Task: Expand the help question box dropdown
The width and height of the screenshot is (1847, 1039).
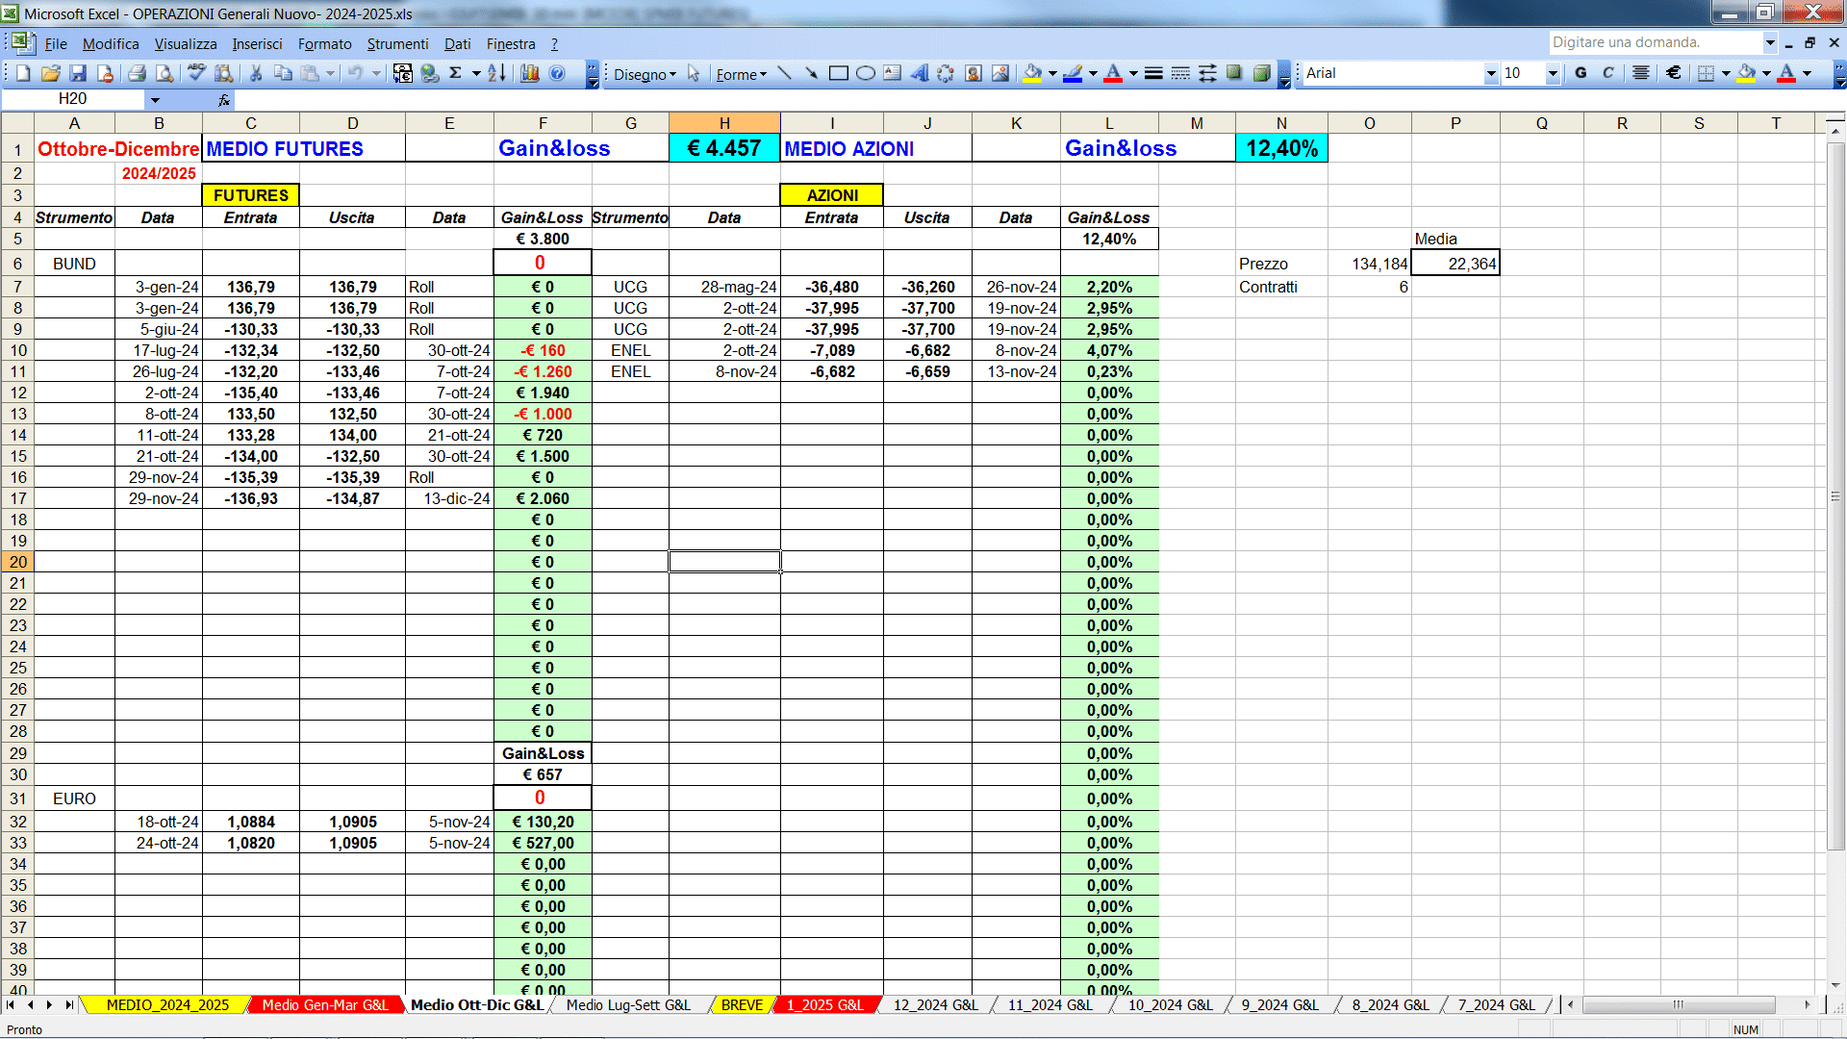Action: tap(1770, 42)
